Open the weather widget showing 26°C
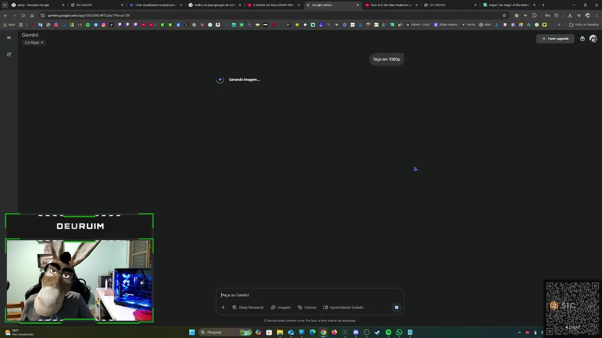The height and width of the screenshot is (338, 602). pos(19,332)
